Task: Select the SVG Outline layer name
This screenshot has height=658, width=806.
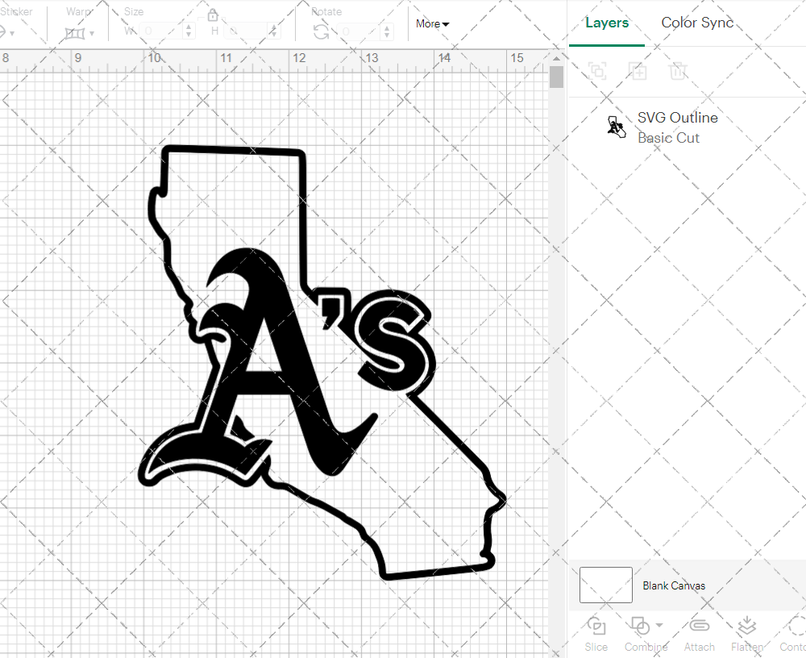Action: pyautogui.click(x=678, y=117)
